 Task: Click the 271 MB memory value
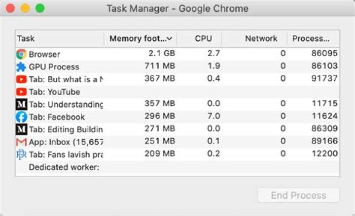[x=160, y=128]
